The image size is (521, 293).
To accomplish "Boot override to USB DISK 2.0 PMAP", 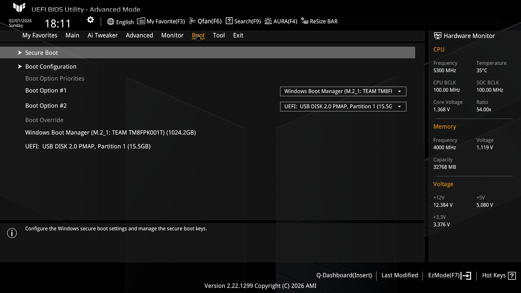I will (x=88, y=146).
